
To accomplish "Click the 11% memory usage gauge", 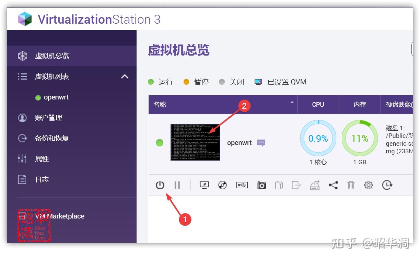I will point(360,138).
